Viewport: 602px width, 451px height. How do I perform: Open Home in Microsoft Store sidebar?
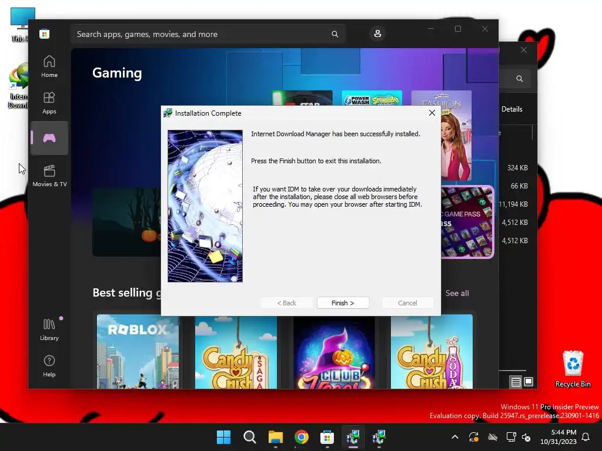[x=49, y=66]
